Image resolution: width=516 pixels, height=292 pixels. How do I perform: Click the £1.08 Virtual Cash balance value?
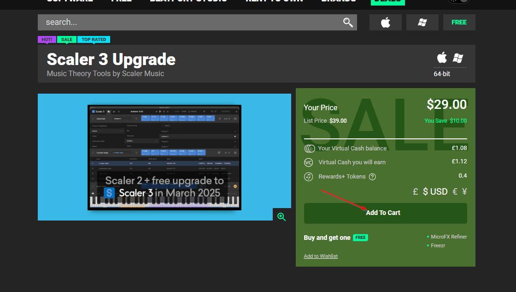coord(459,148)
